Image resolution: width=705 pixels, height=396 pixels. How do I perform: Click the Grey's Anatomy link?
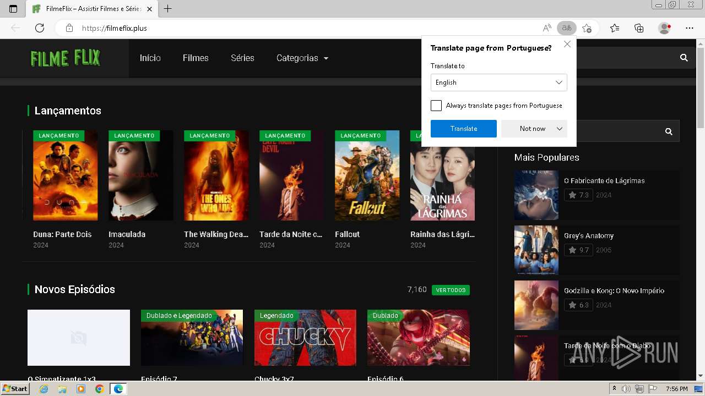point(589,235)
